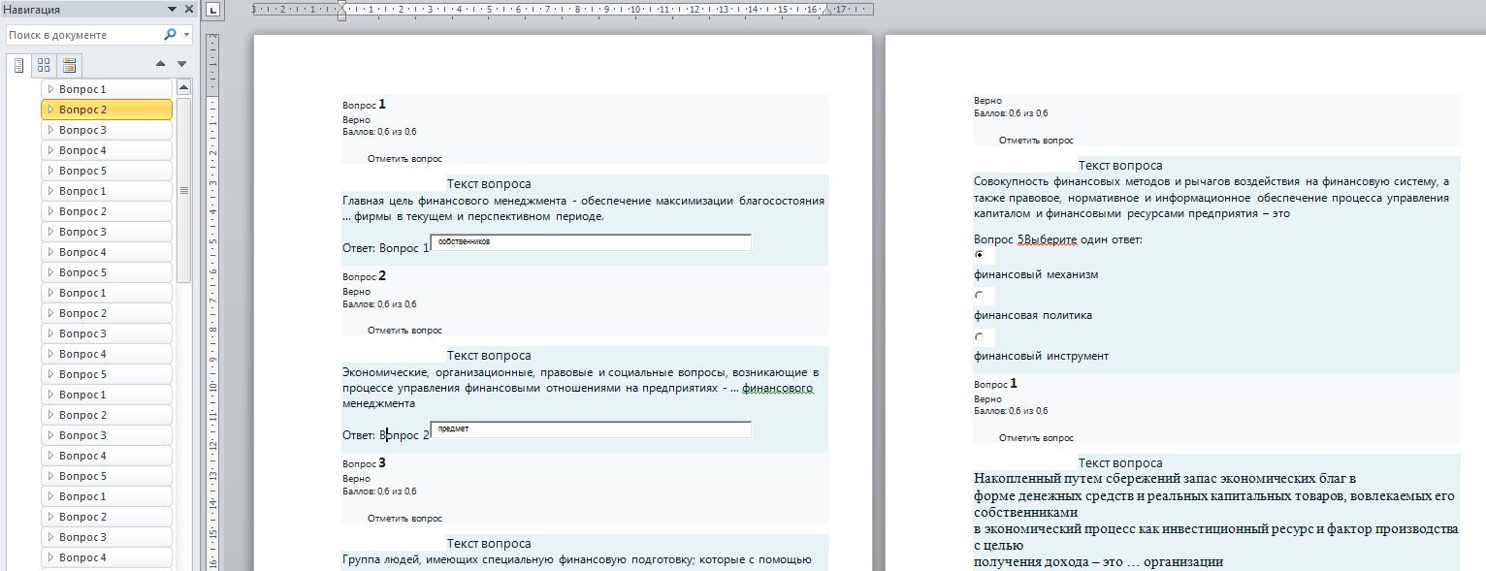The width and height of the screenshot is (1486, 571).
Task: Select the 'финансовая политика' radio button
Action: pos(980,295)
